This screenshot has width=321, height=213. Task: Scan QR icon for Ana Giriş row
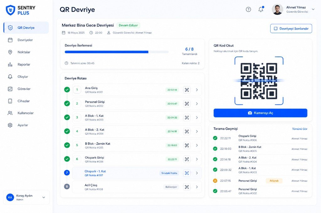(x=187, y=90)
